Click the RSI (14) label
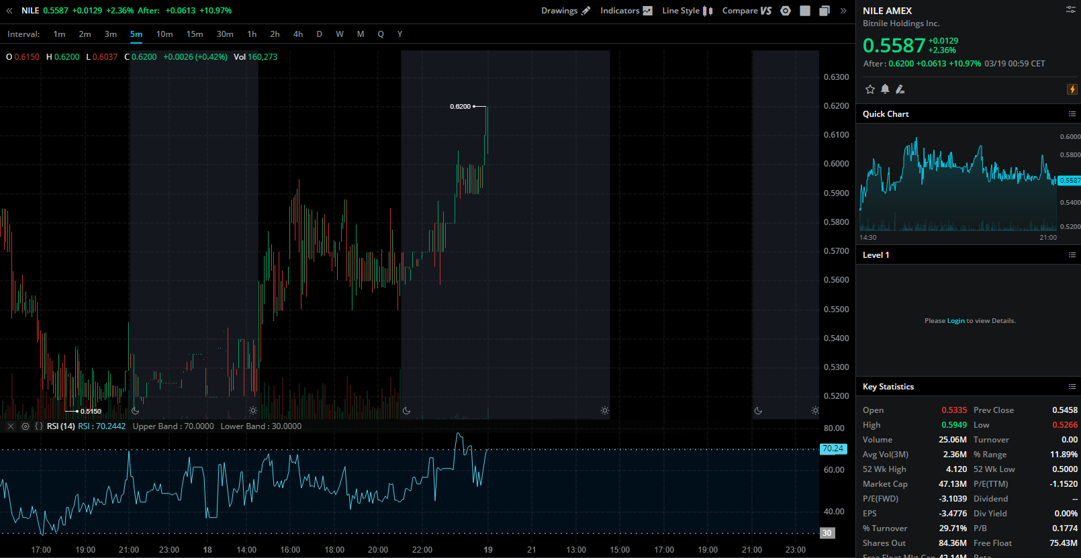The height and width of the screenshot is (558, 1081). [61, 426]
